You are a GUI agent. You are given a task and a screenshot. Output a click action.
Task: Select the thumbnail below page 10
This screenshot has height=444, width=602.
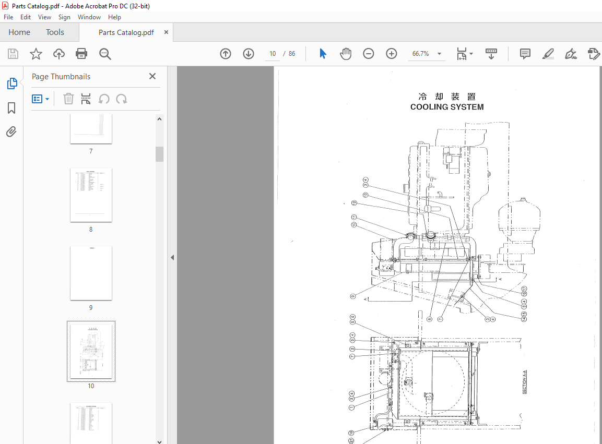(x=91, y=423)
